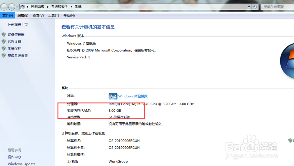Click the value '8.00 GB'
294x166 pixels.
pyautogui.click(x=115, y=111)
